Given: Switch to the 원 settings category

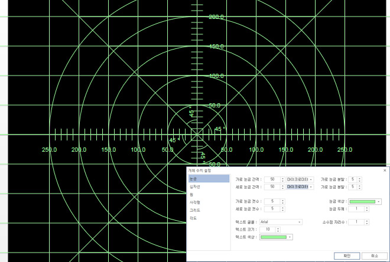Looking at the screenshot, I should coord(209,195).
